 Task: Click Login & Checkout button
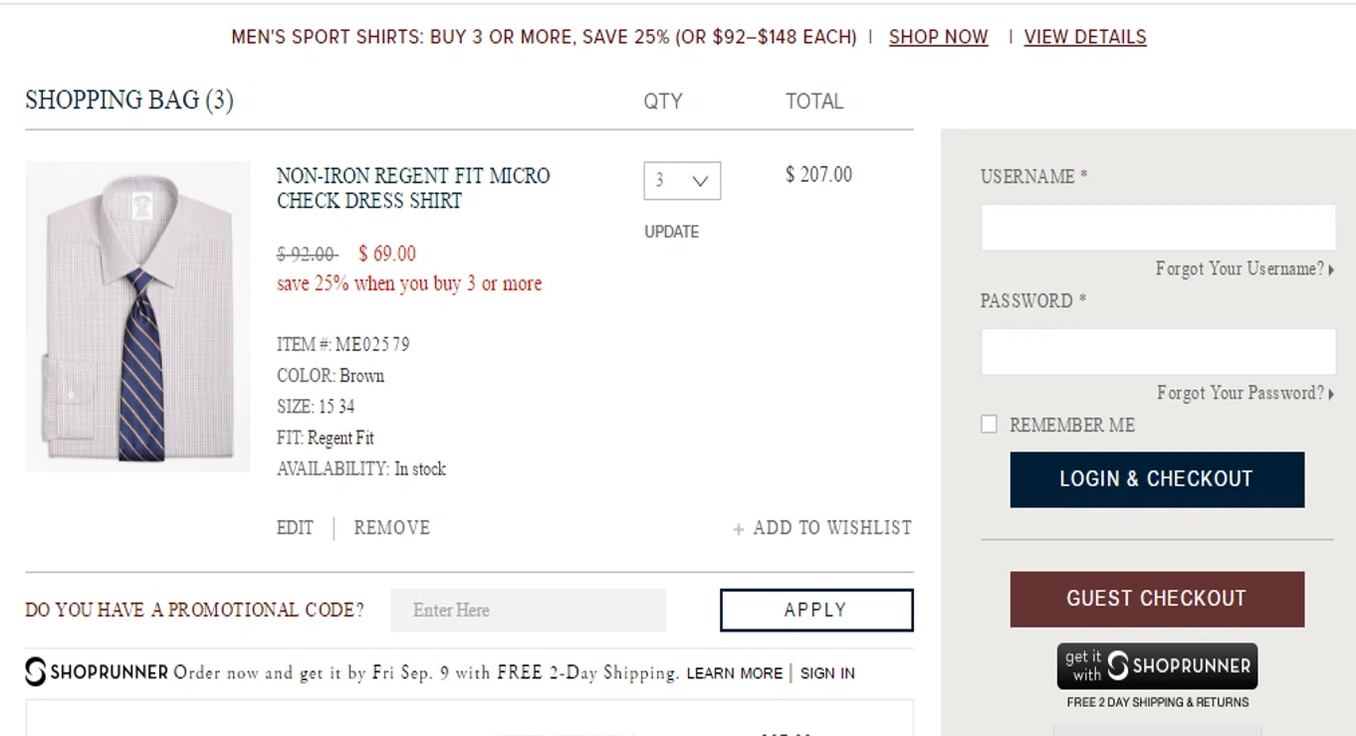1157,479
